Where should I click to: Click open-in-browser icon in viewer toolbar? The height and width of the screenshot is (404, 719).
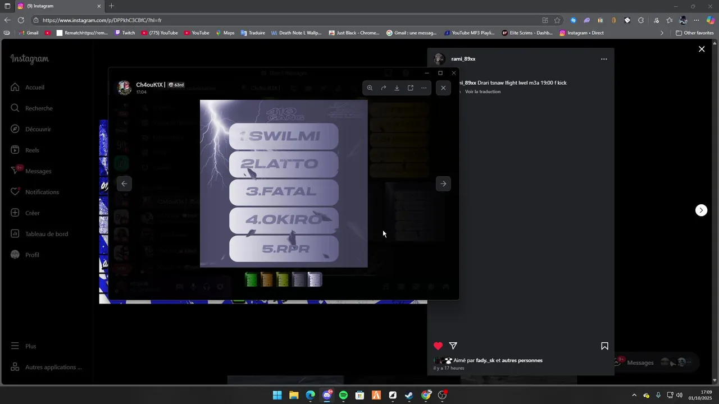coord(410,88)
